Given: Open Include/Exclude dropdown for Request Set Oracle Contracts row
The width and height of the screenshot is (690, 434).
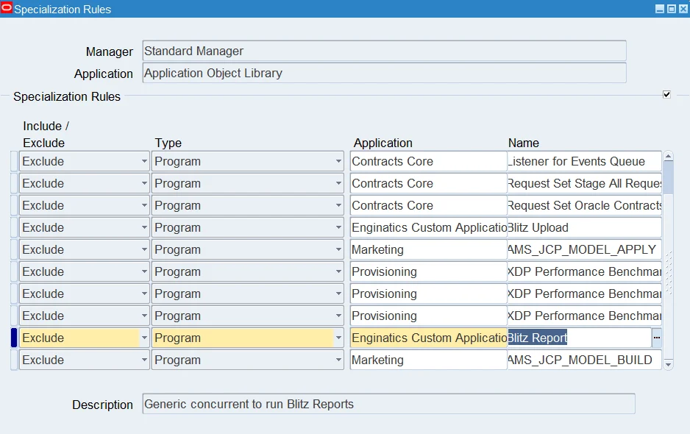Looking at the screenshot, I should (144, 205).
